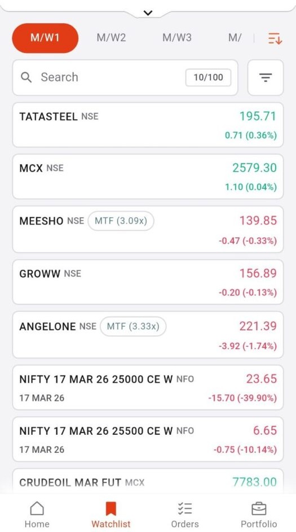The height and width of the screenshot is (532, 296).
Task: Open NIFTY 25000 CE option row
Action: pos(148,387)
